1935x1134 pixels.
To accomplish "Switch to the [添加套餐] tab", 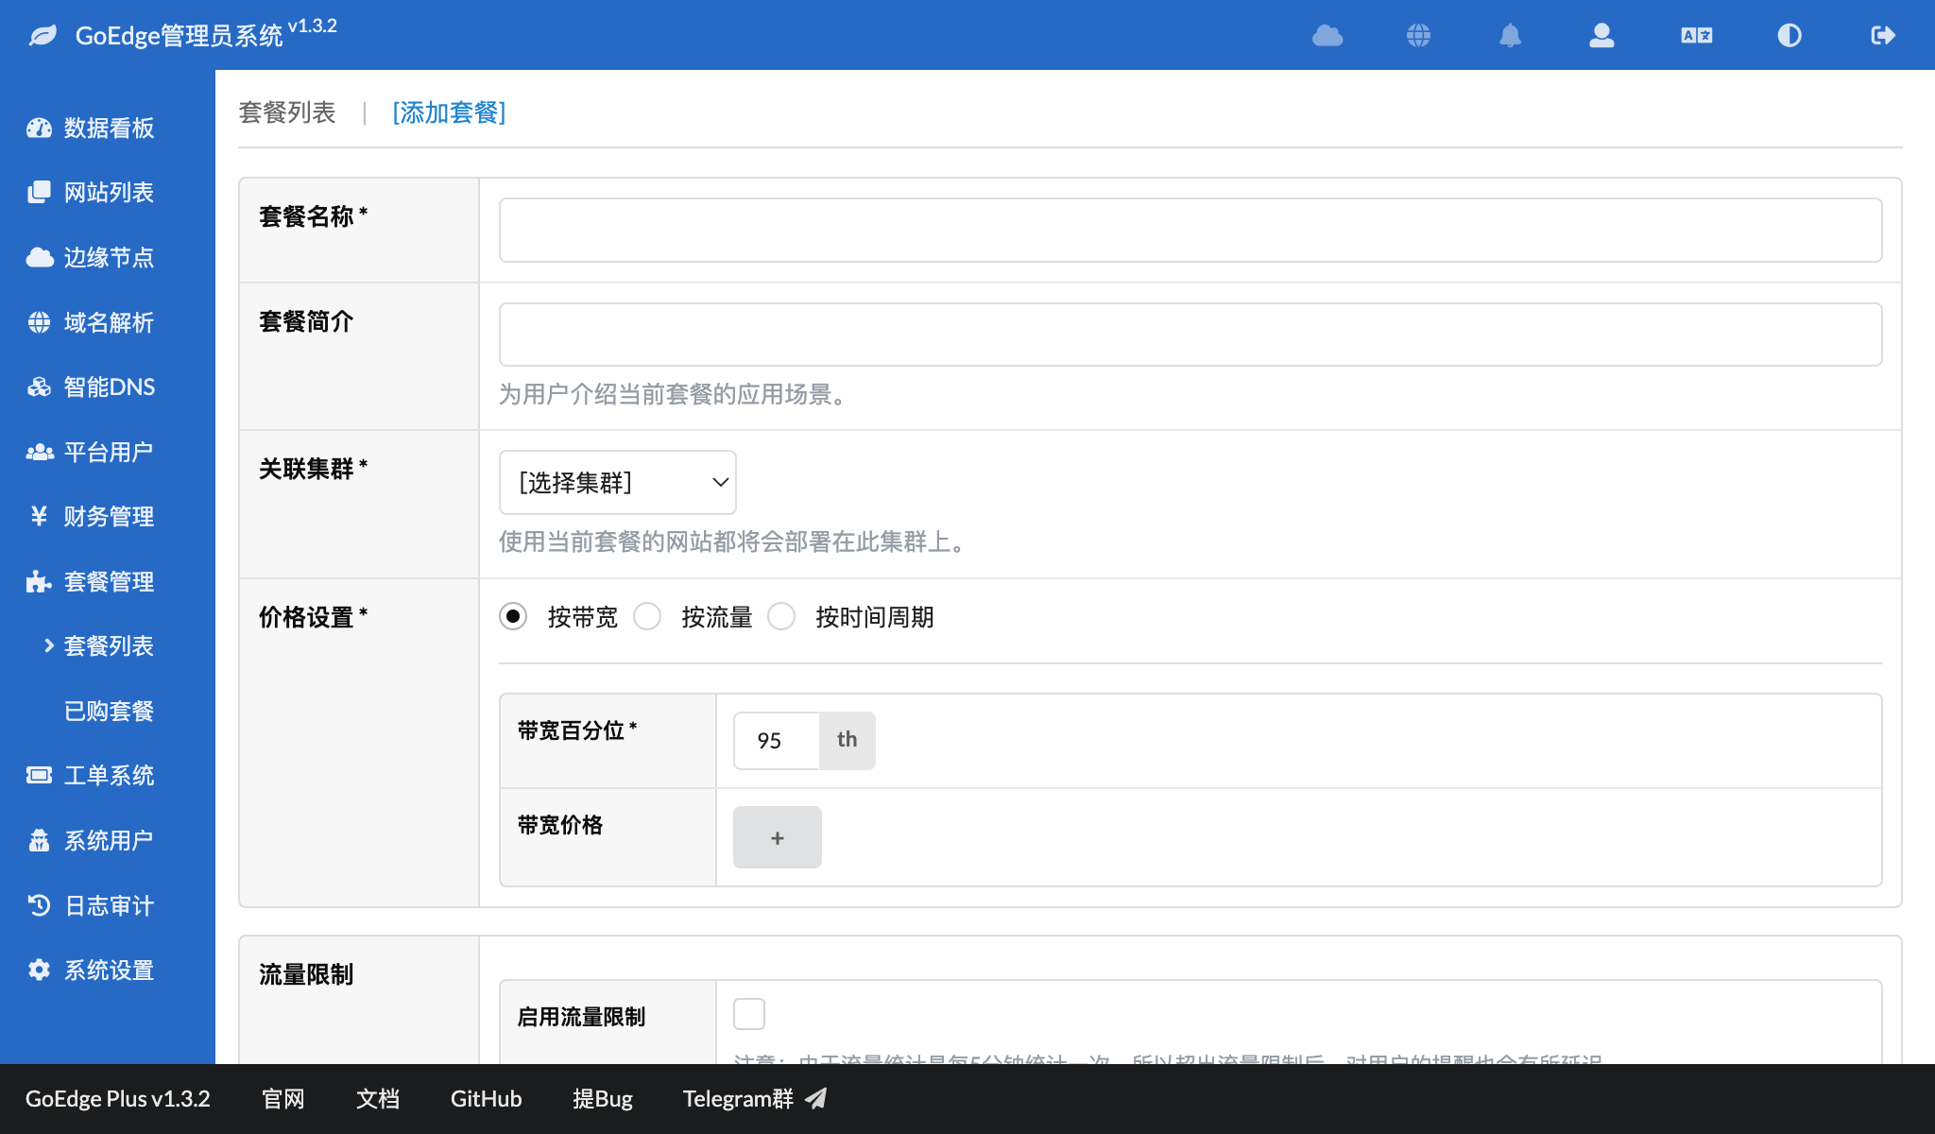I will pos(449,112).
